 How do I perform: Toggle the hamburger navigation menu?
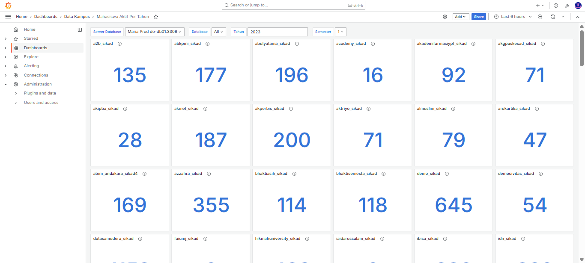[x=8, y=17]
